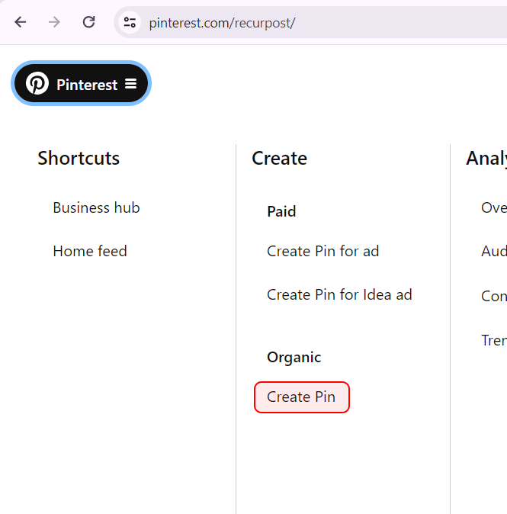Click the browser back arrow

point(21,22)
